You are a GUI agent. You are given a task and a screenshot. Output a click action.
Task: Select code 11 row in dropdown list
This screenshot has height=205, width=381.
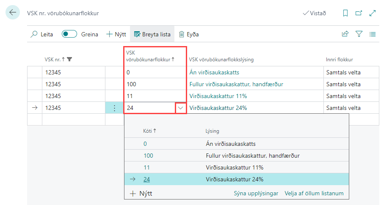146,167
